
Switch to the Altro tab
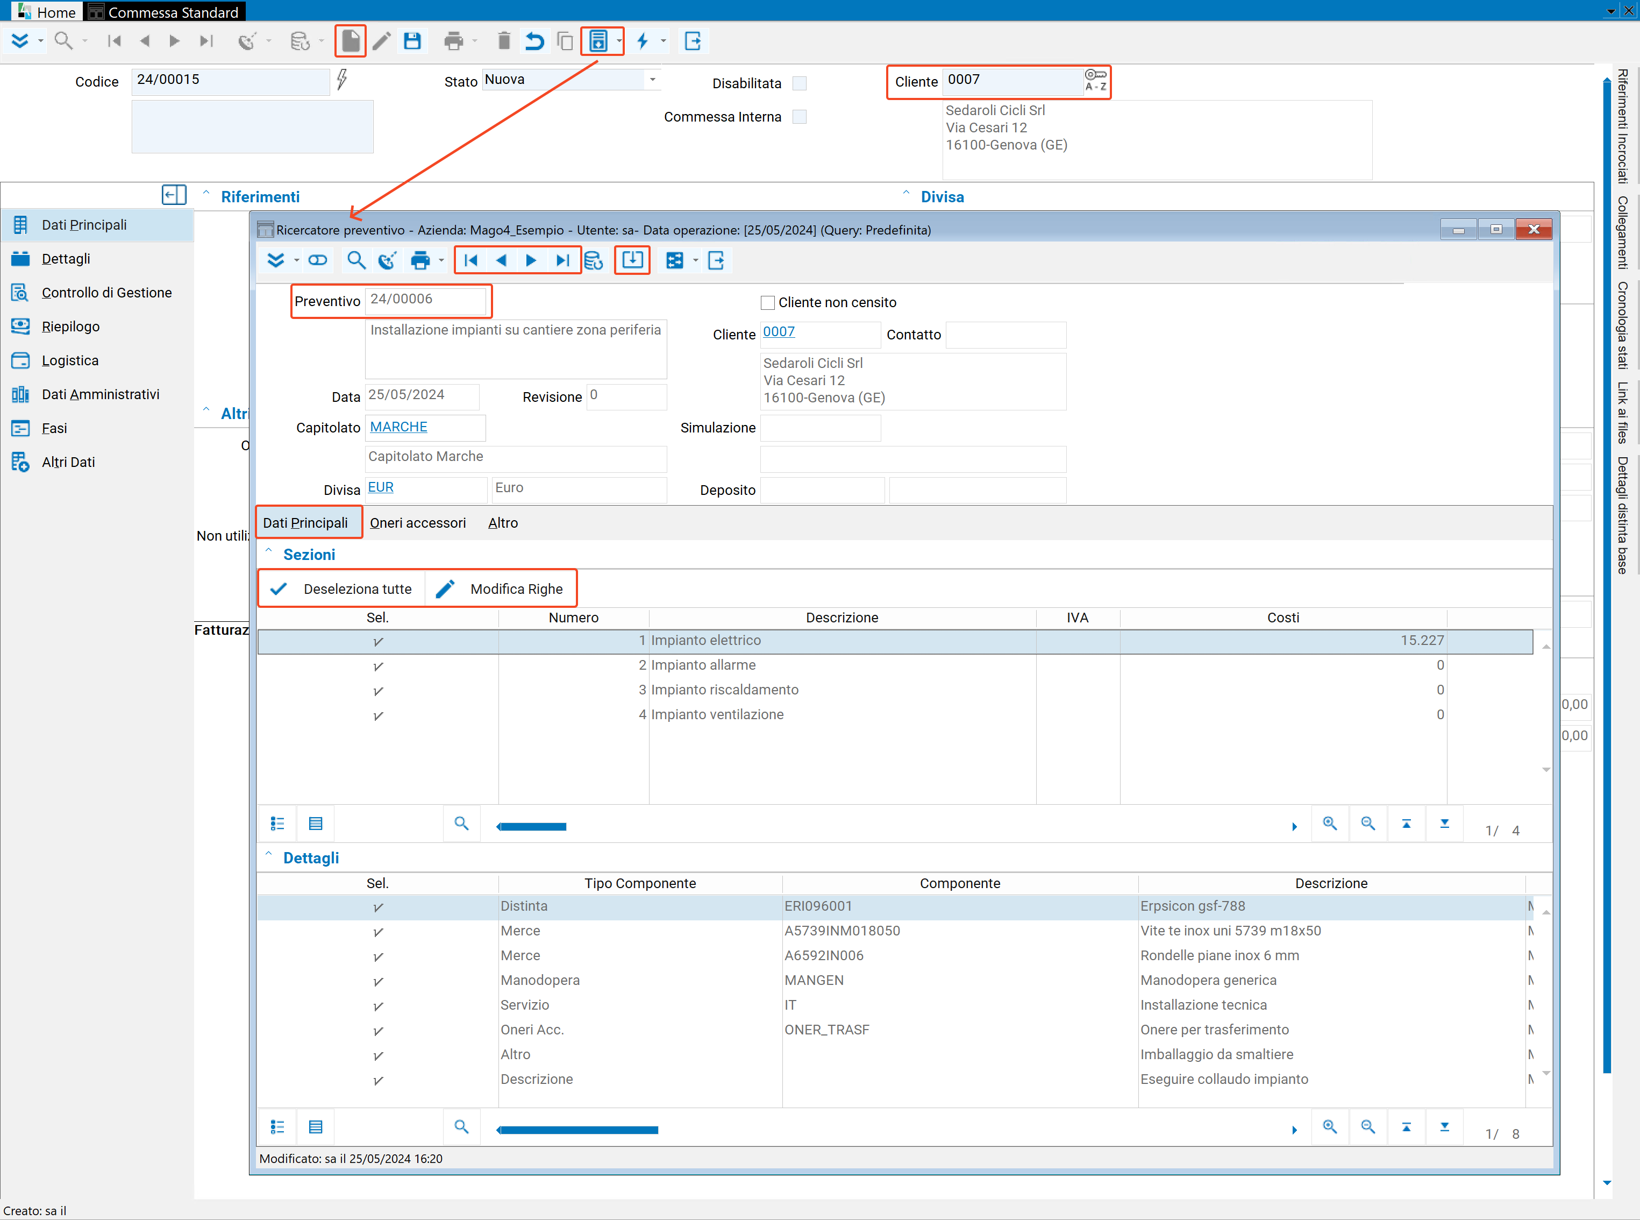[x=503, y=523]
